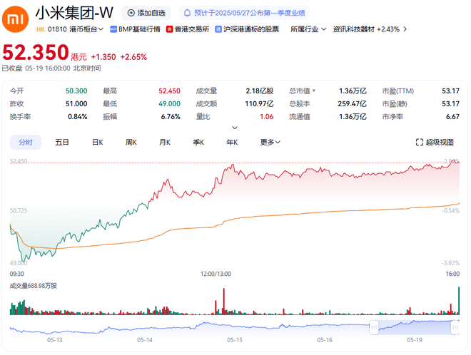The height and width of the screenshot is (355, 471).
Task: Click the 最高 value 52.450
Action: point(169,91)
